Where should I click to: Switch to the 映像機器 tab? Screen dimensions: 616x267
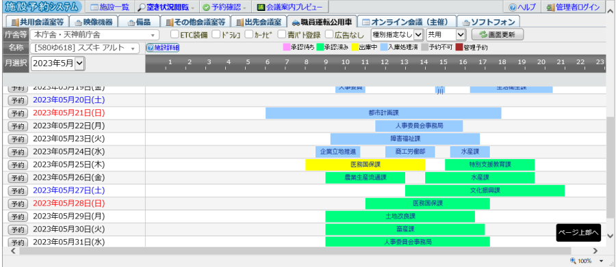[94, 22]
